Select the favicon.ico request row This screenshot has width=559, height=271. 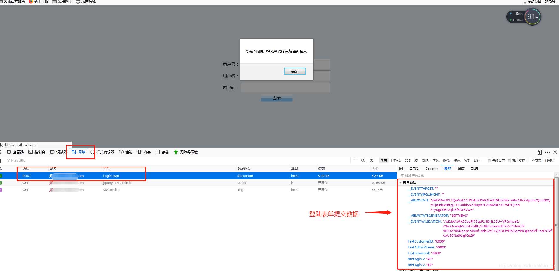[198, 190]
